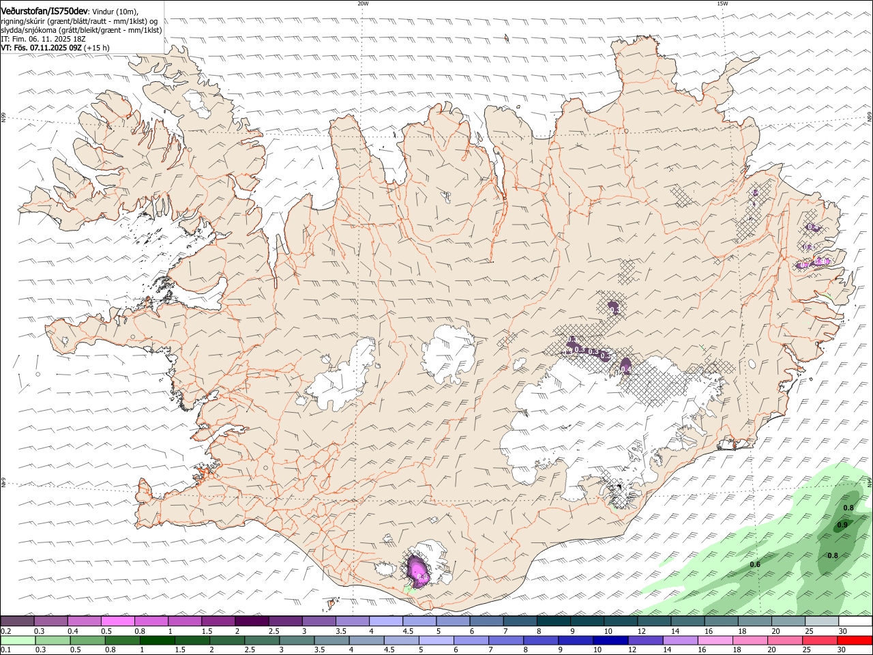
Task: Click the pale grey swatch starting at 25, upper legend
Action: [822, 622]
